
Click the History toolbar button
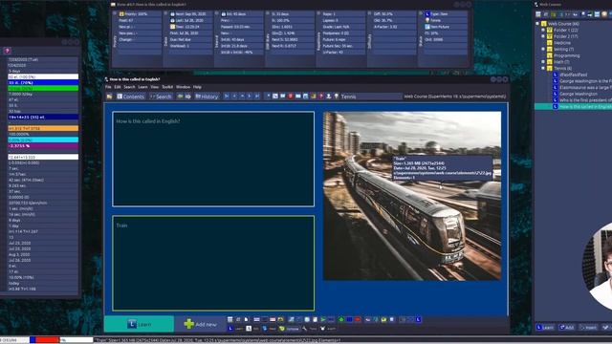tap(207, 97)
